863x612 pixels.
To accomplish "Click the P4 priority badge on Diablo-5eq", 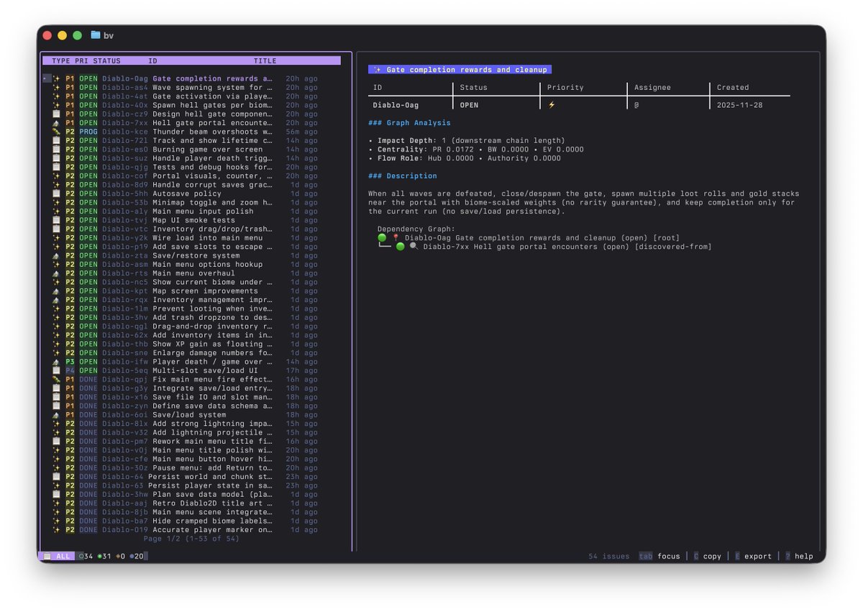I will (x=70, y=370).
